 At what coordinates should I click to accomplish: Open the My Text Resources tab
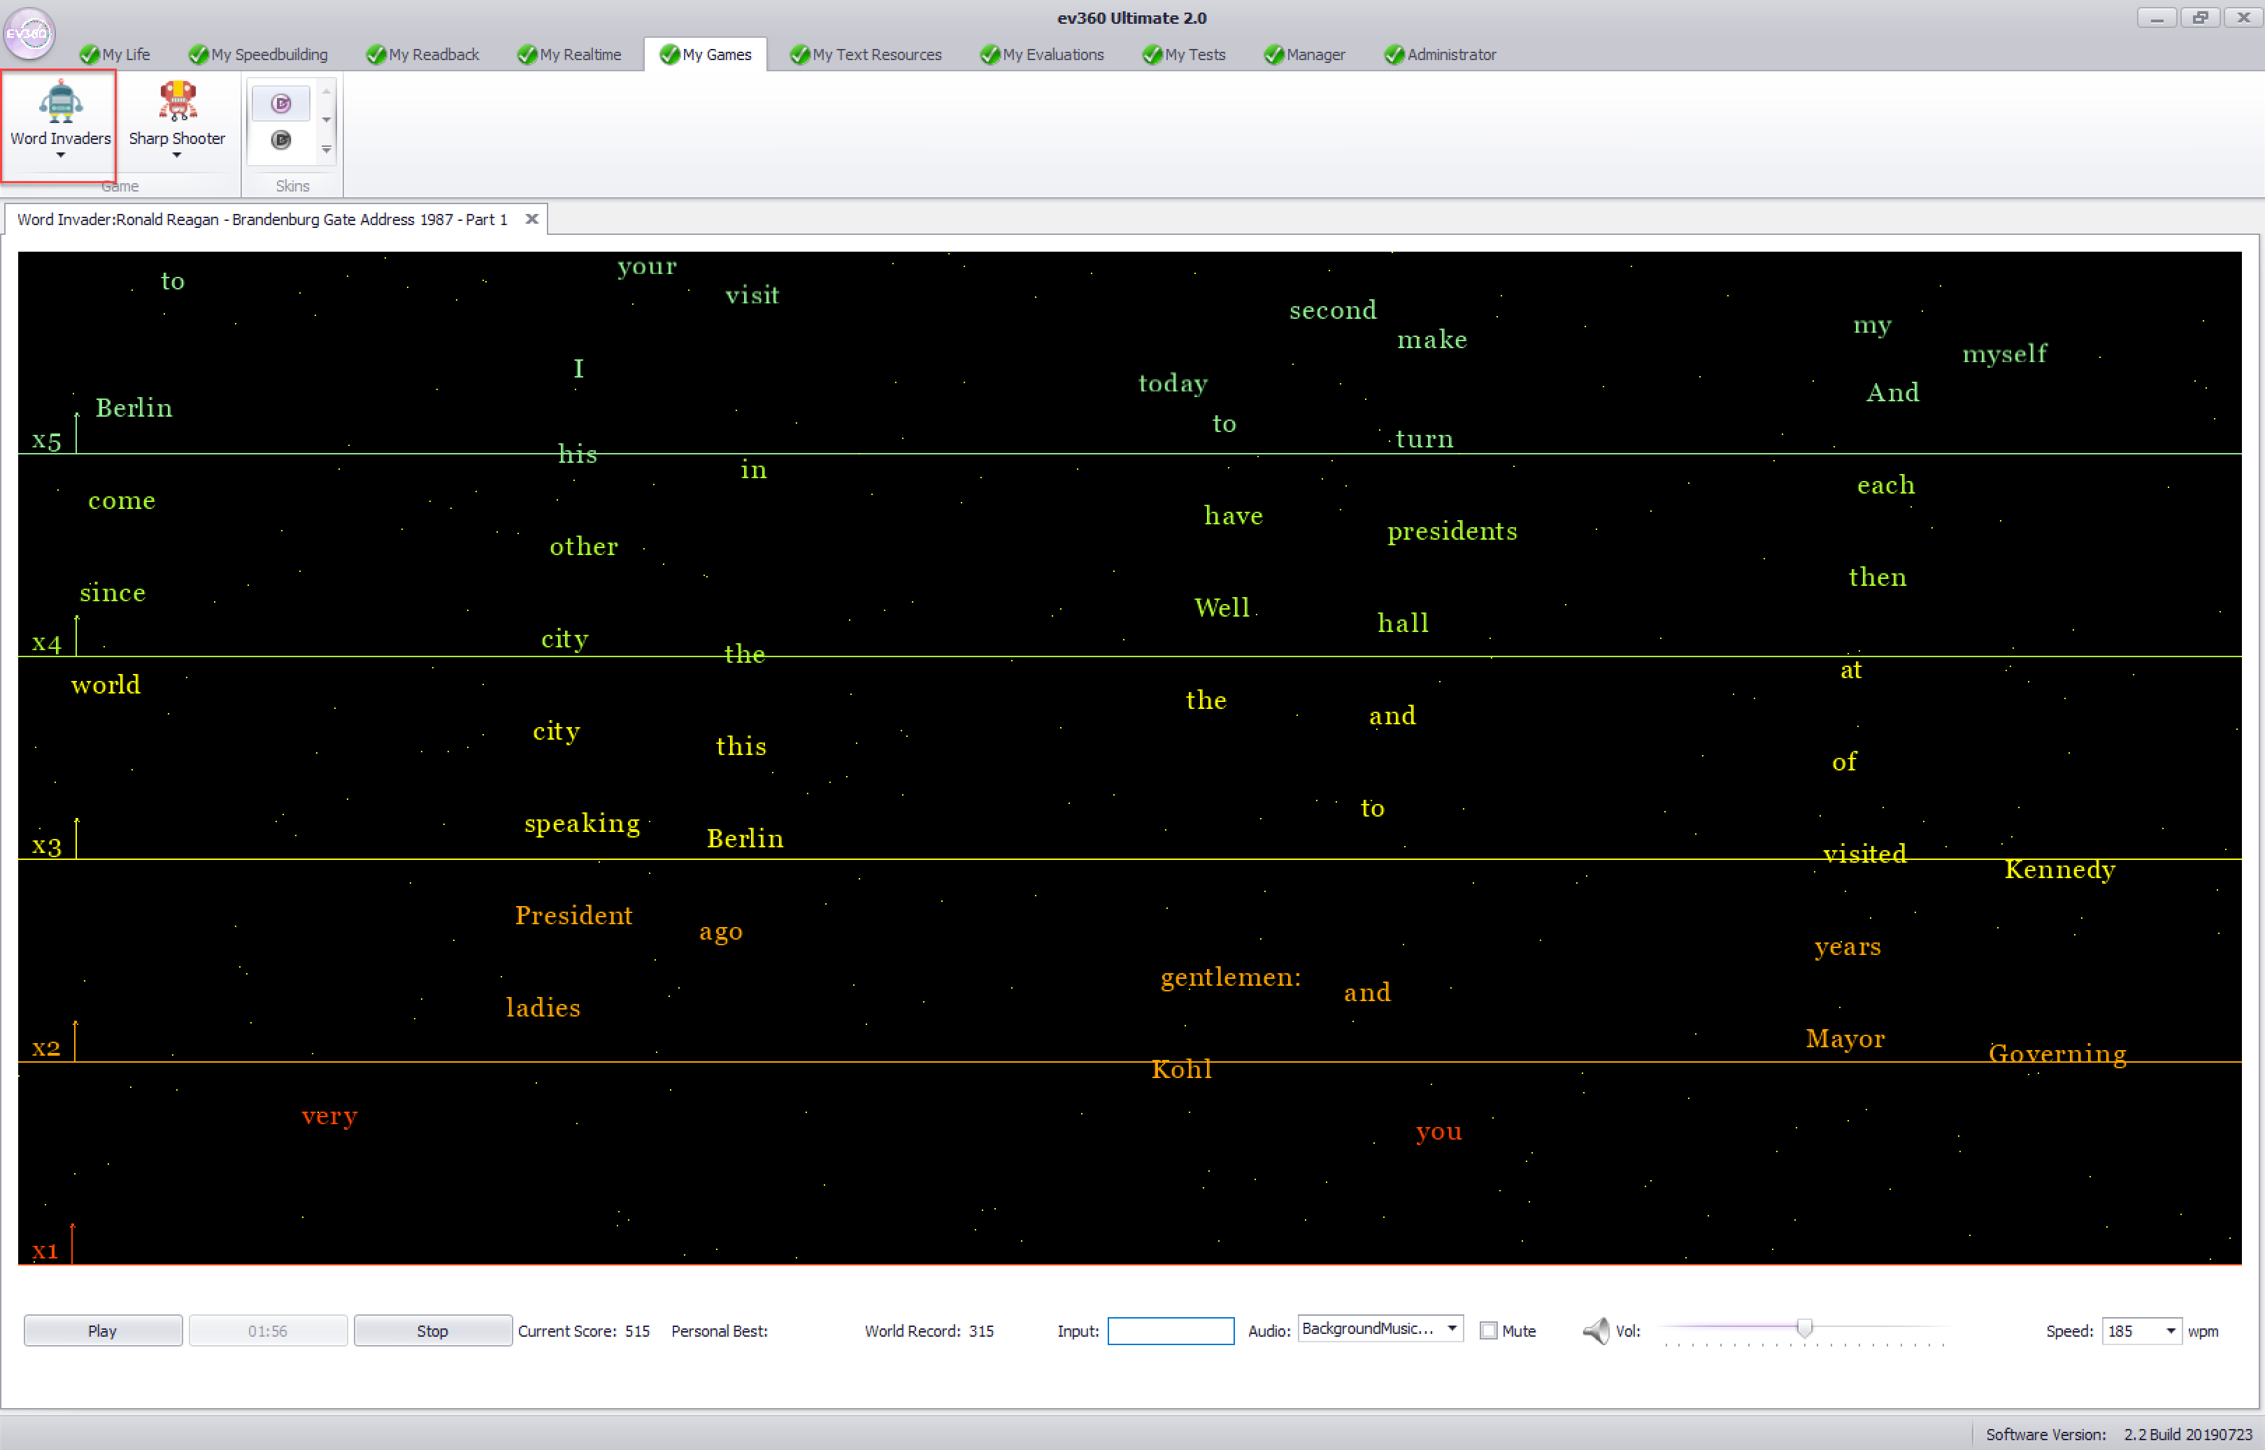(x=866, y=55)
